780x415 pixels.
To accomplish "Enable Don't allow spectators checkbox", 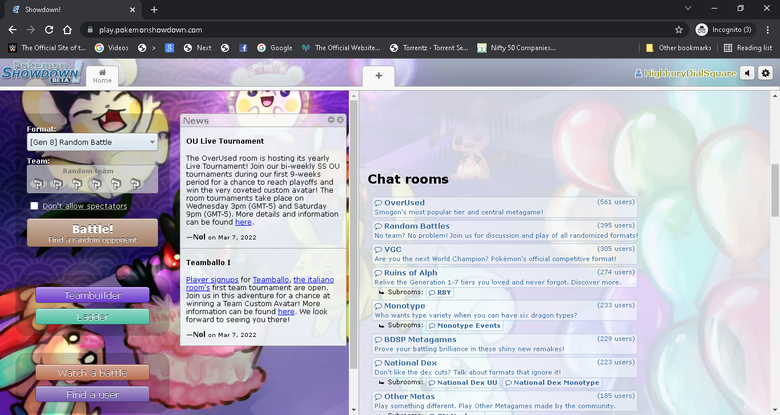I will [34, 206].
